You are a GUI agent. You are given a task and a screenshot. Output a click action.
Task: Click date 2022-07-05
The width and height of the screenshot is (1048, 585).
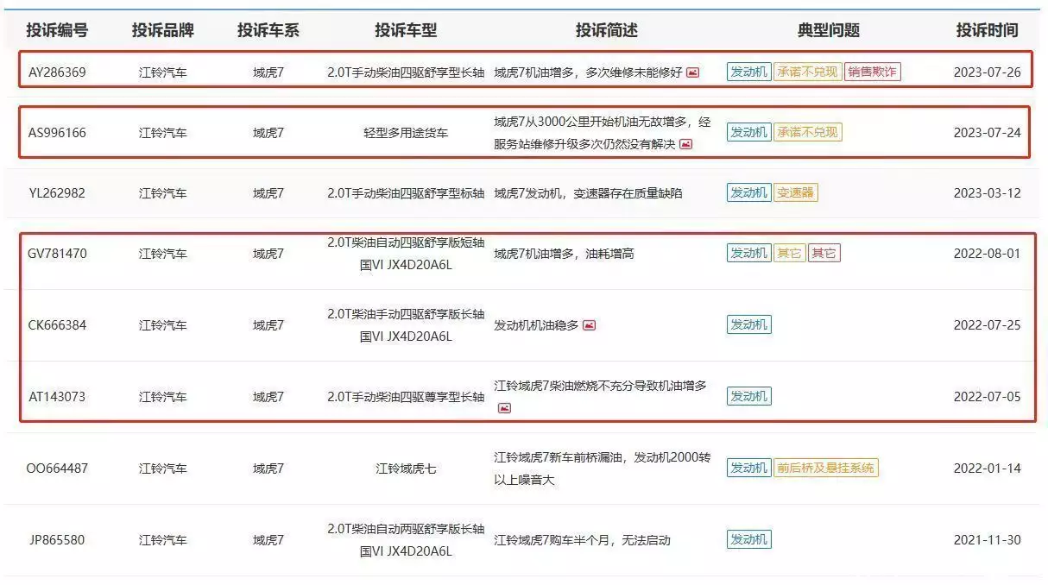click(987, 397)
